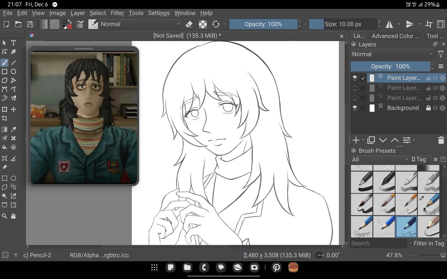Select the Crop tool

click(4, 118)
